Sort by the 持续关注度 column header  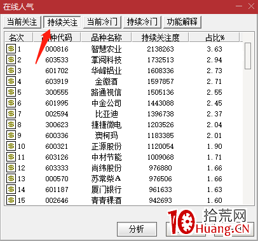160,38
